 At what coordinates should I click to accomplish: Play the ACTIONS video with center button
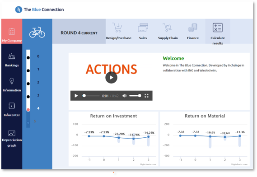point(111,78)
